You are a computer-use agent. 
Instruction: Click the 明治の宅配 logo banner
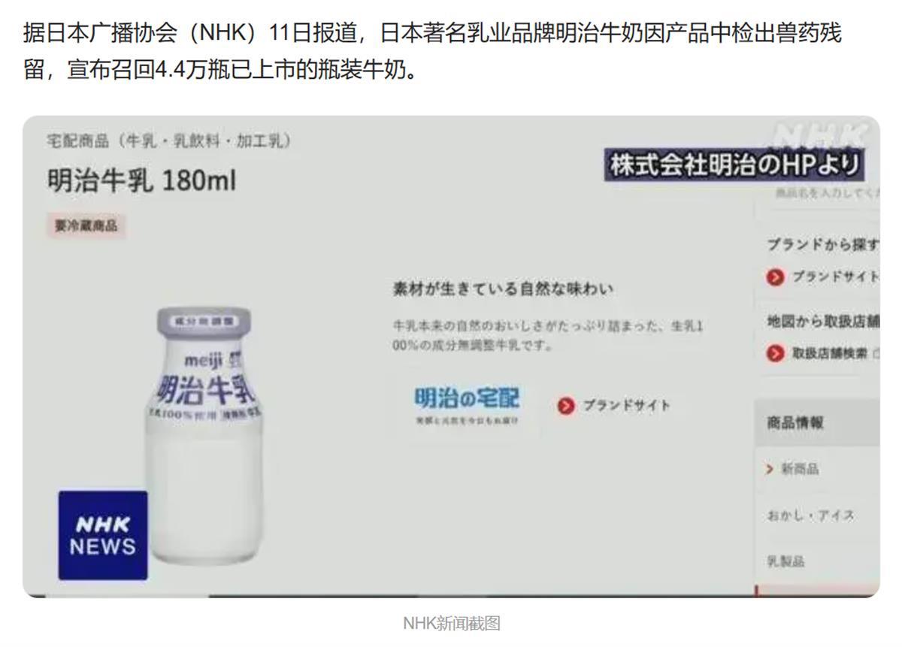coord(467,406)
